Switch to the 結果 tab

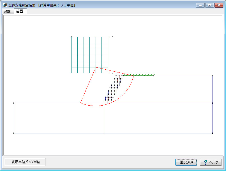click(x=8, y=12)
